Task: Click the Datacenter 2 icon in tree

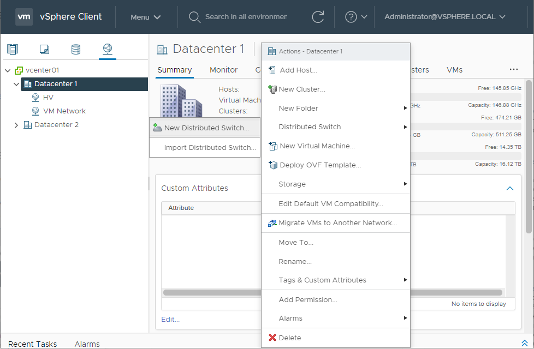Action: click(x=28, y=125)
